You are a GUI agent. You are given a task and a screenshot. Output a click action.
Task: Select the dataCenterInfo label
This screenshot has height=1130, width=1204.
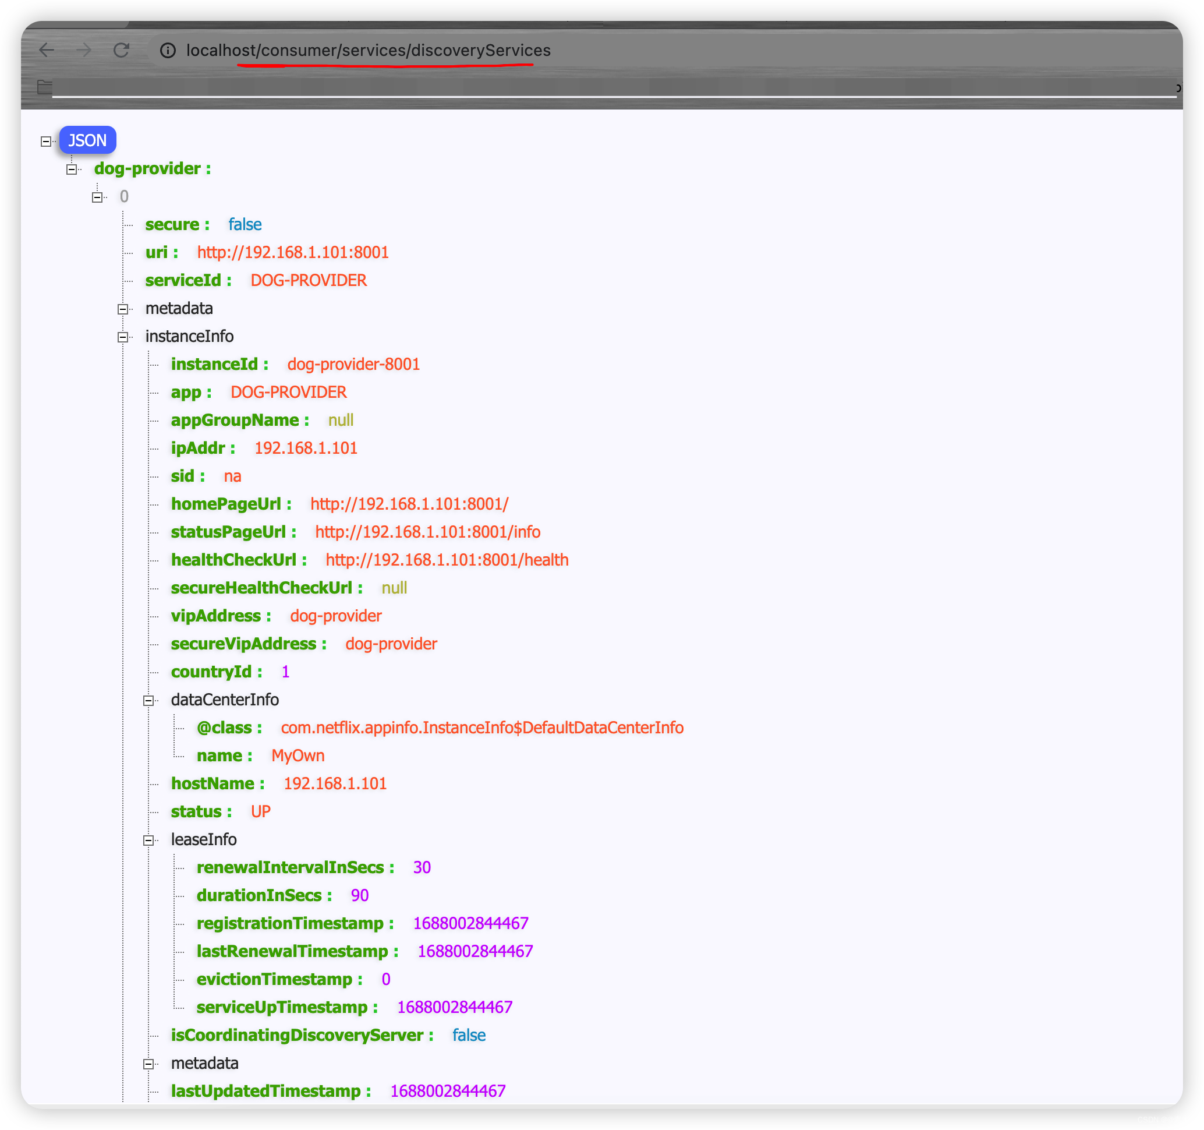225,700
